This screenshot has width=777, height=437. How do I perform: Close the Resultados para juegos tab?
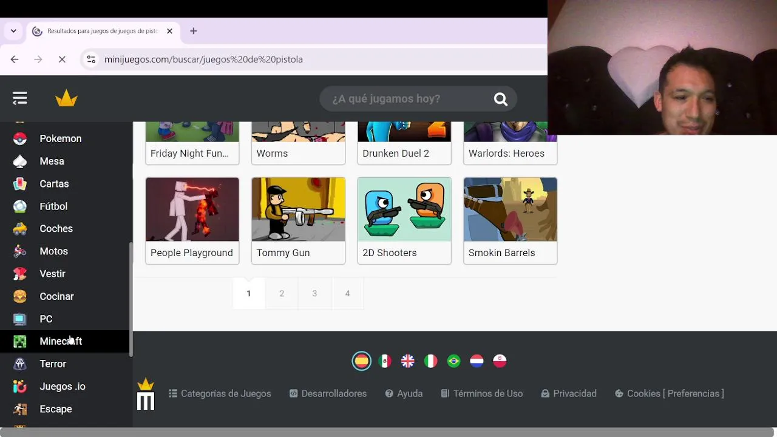[x=169, y=31]
